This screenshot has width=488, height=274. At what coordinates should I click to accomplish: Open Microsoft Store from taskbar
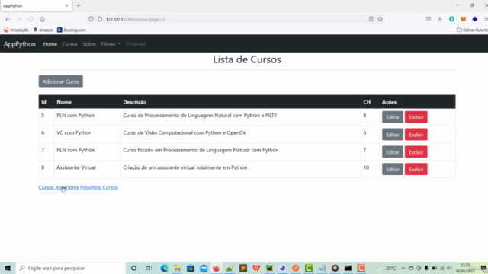[x=191, y=268]
